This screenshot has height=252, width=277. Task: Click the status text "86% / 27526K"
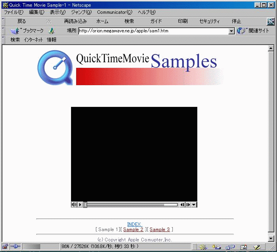click(x=75, y=246)
